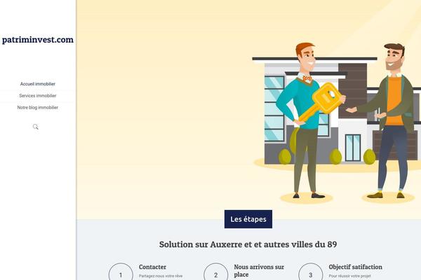Go to Accueil immobilier page
This screenshot has height=280, width=421.
coord(38,84)
